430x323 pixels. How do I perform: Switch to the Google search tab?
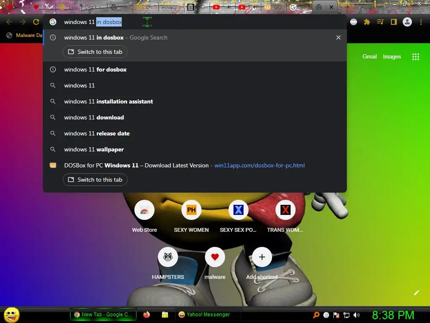[x=299, y=7]
